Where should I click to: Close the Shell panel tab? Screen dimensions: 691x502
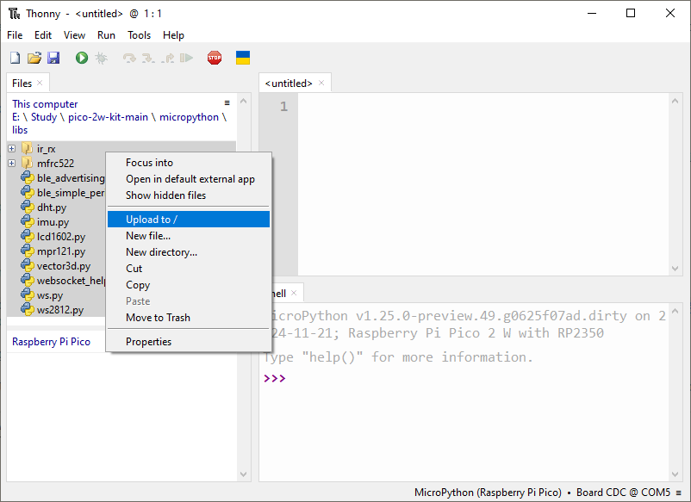coord(294,293)
